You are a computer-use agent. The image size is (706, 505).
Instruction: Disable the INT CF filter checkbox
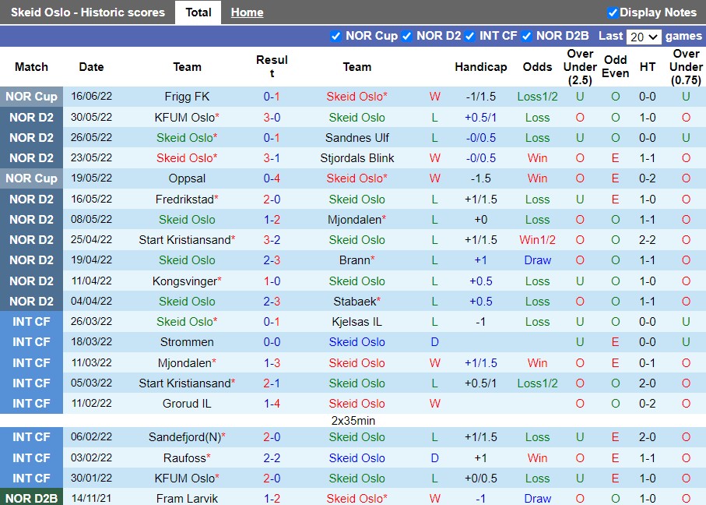[x=470, y=36]
